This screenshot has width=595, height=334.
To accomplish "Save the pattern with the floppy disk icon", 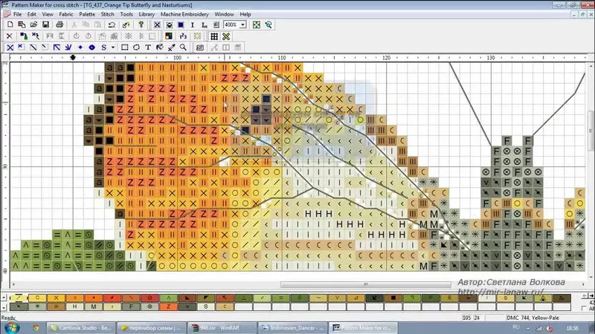I will (x=45, y=24).
